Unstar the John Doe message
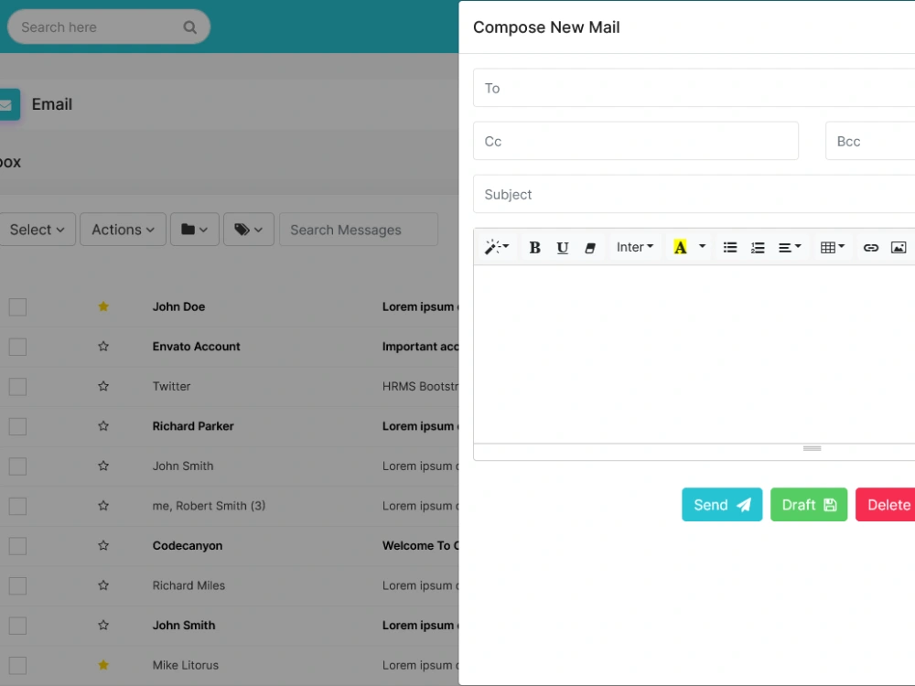 point(103,306)
